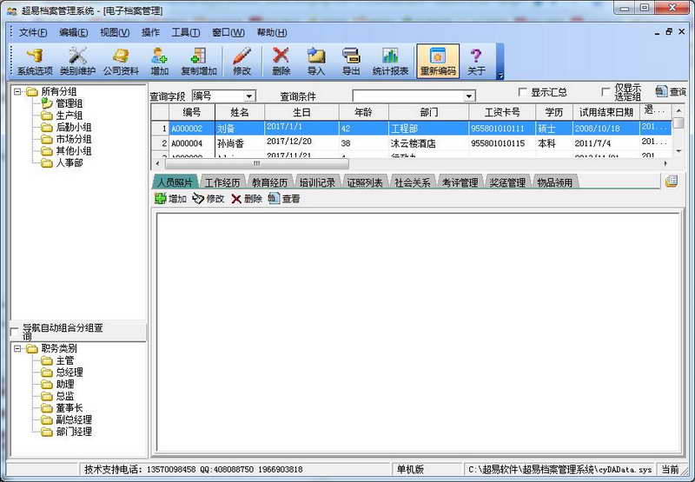Viewport: 695px width, 482px height.
Task: Click the table's horizontal scroll right arrow
Action: 665,163
